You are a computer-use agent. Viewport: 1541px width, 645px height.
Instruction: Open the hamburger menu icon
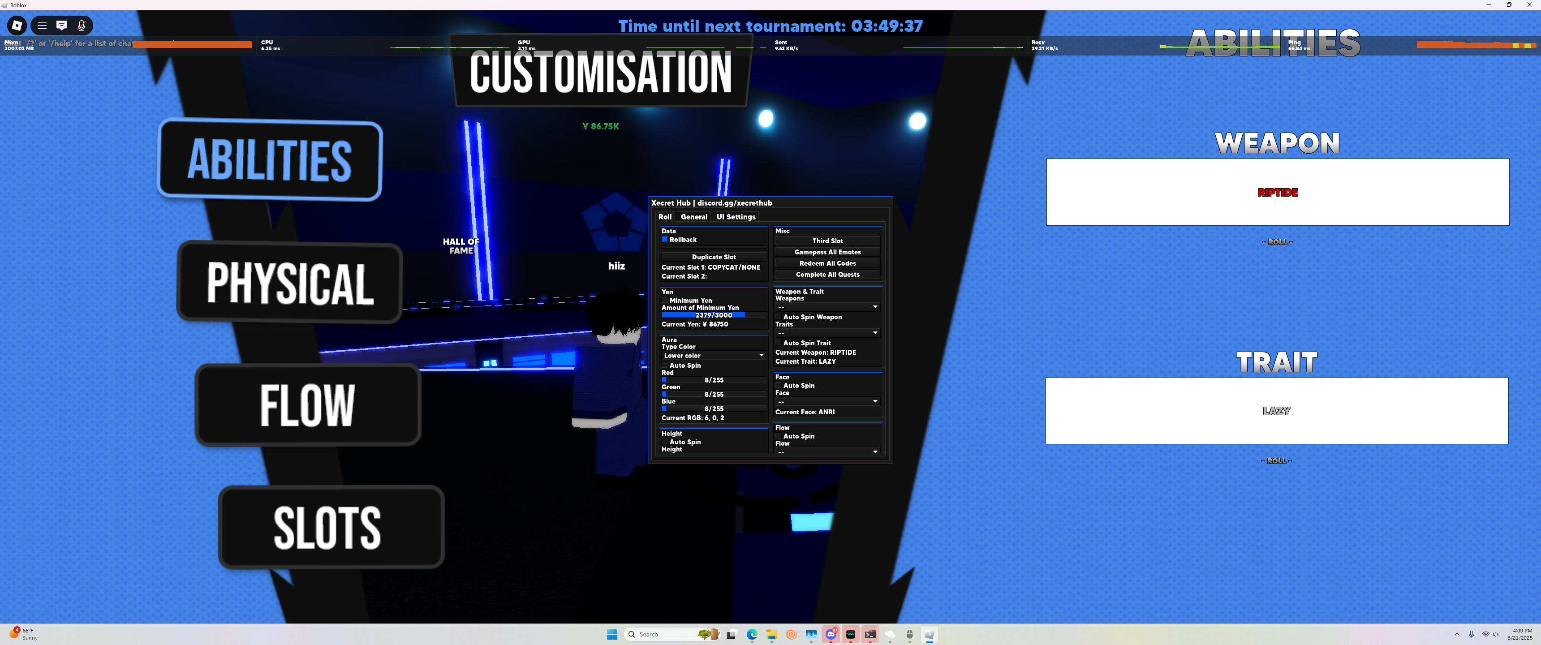(x=42, y=25)
